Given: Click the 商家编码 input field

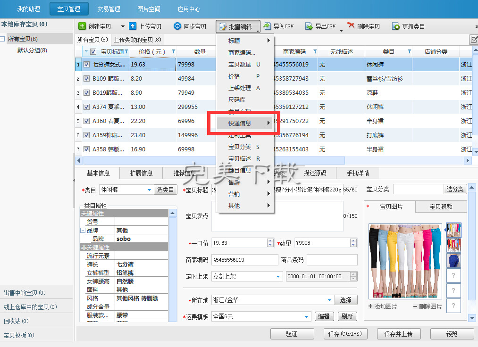Looking at the screenshot, I should pyautogui.click(x=244, y=260).
